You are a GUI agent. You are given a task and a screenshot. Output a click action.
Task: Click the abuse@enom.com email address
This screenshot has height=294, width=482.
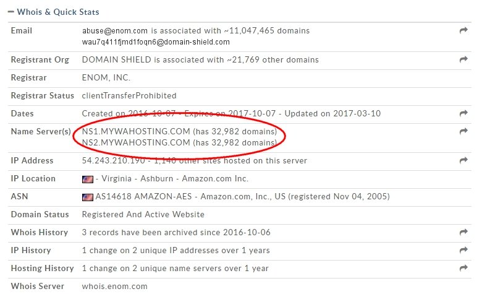click(x=115, y=31)
